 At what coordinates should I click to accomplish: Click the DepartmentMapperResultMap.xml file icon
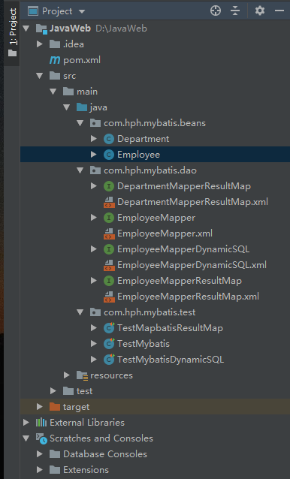click(109, 202)
